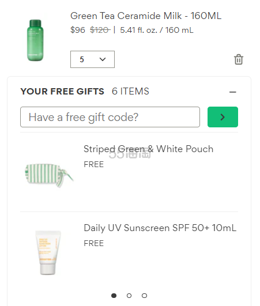
Task: Click the Your Free Gifts heading
Action: click(62, 91)
